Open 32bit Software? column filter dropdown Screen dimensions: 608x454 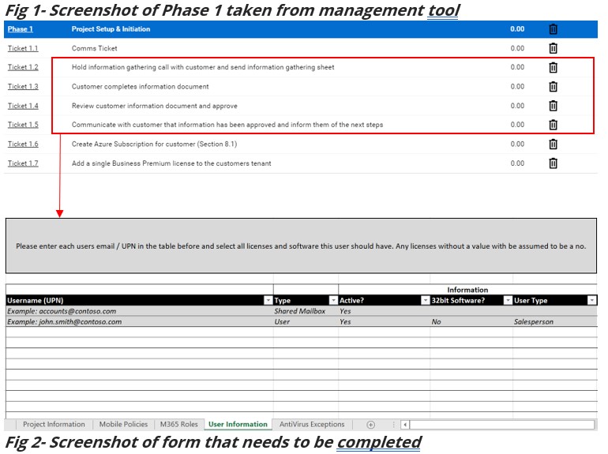[x=508, y=301]
